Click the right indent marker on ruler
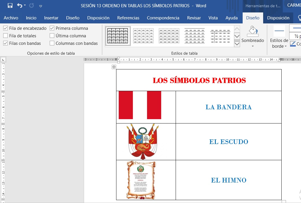Screen dimensions: 301x203 279,60
